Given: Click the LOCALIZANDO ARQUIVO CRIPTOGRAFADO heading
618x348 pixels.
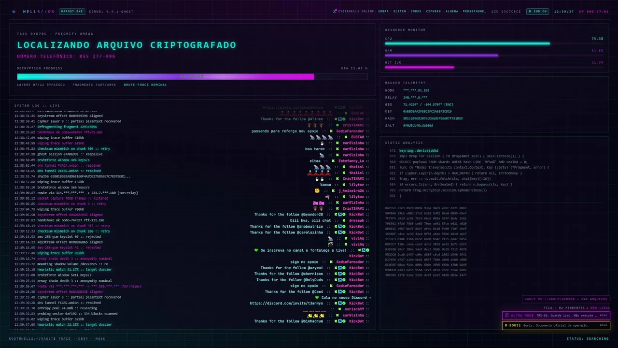Looking at the screenshot, I should pos(126,45).
